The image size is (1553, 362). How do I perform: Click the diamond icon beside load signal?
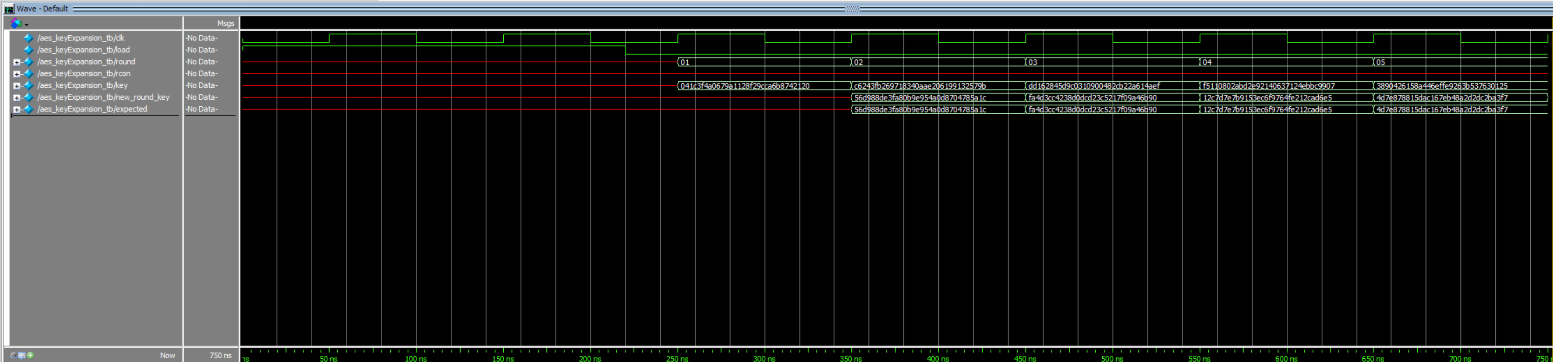(28, 50)
